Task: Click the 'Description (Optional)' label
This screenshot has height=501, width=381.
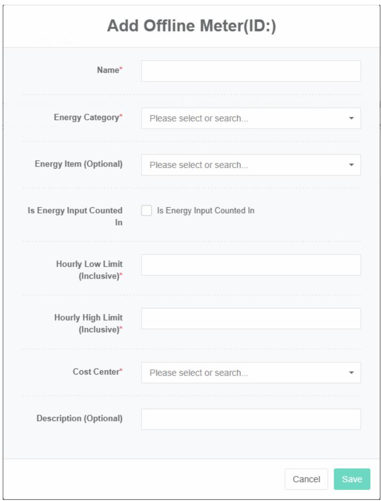Action: coord(80,418)
